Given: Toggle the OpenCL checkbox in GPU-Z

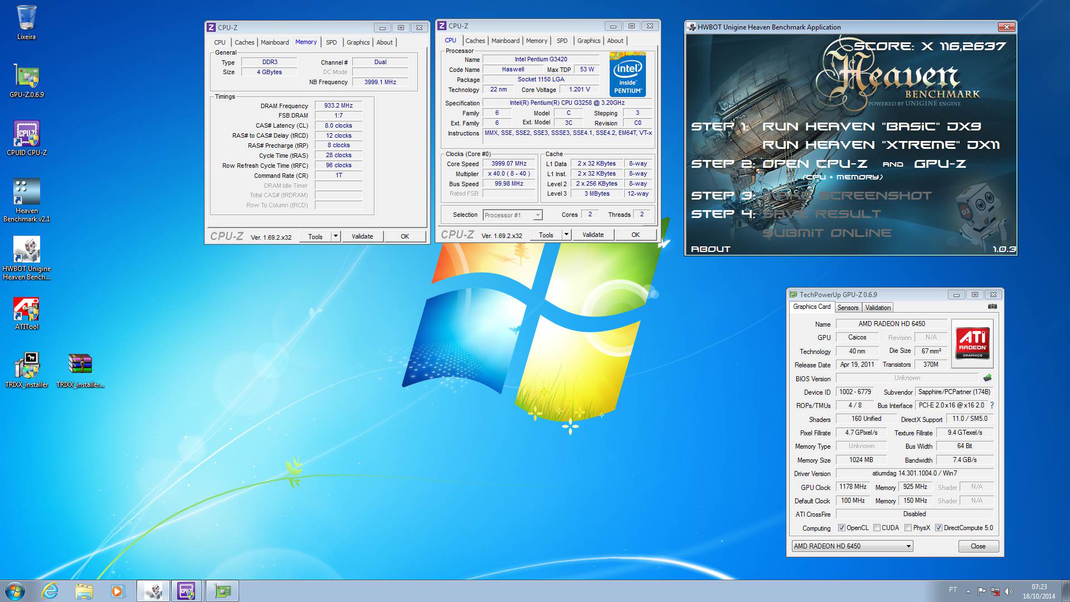Looking at the screenshot, I should click(x=842, y=528).
